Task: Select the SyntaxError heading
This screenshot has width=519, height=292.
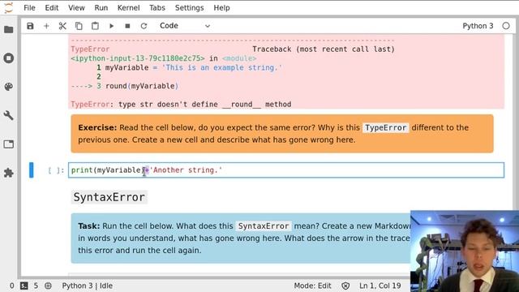Action: click(x=109, y=197)
